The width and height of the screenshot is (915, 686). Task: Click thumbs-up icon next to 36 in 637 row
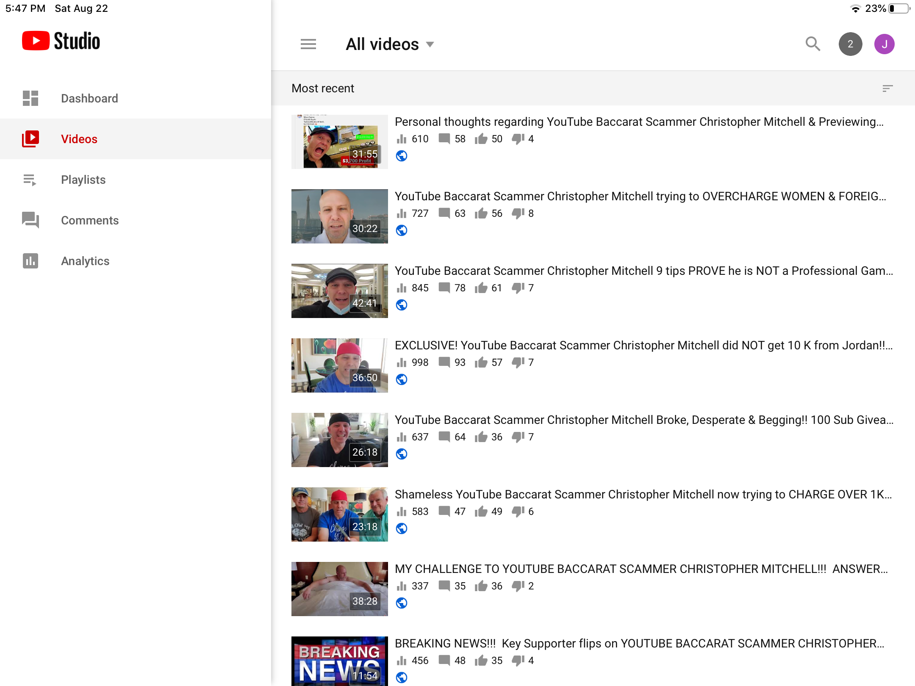[481, 437]
